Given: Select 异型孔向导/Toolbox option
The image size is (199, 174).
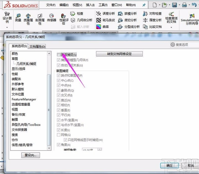Looking at the screenshot, I should tap(26, 125).
